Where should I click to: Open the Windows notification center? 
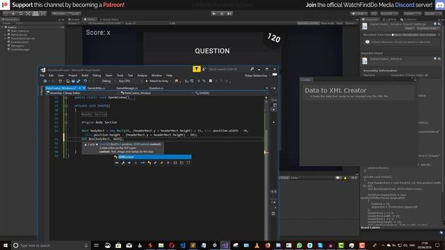tap(437, 245)
